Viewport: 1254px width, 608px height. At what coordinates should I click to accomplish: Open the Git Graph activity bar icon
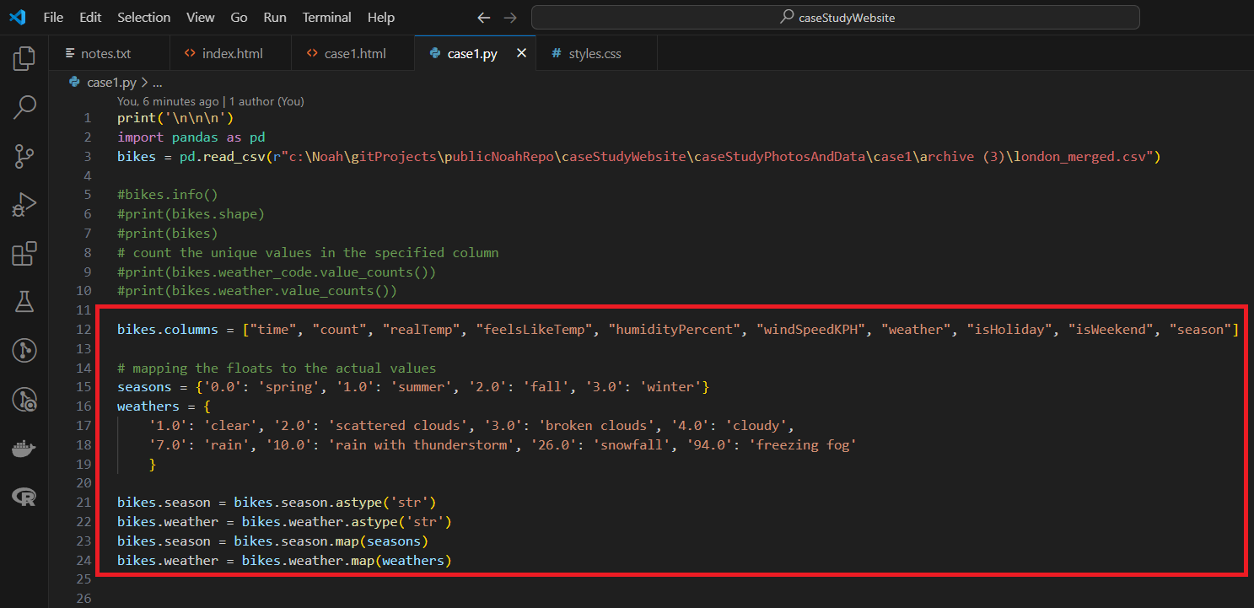tap(24, 351)
